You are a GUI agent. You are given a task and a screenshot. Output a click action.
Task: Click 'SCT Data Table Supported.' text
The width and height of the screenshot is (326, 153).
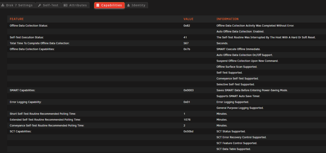point(233,149)
